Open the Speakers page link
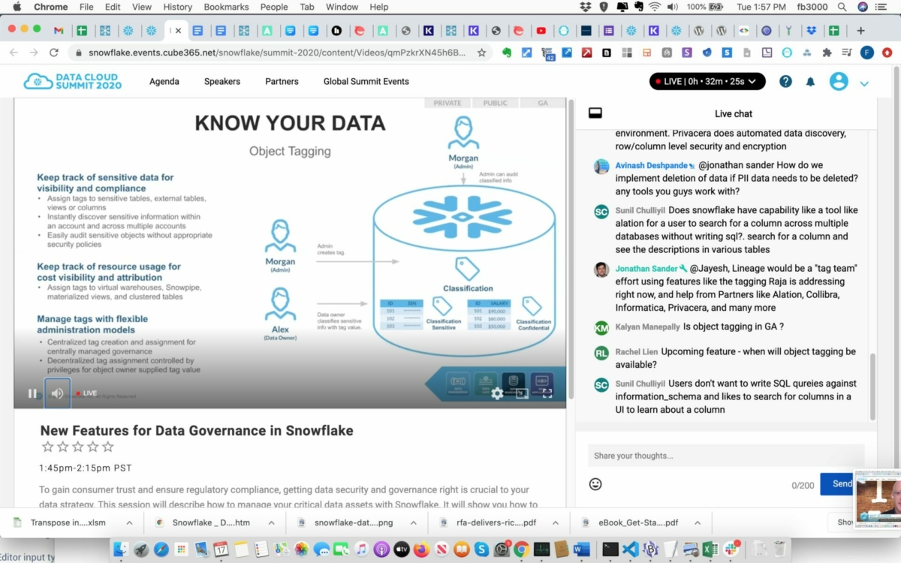Image resolution: width=901 pixels, height=563 pixels. tap(221, 81)
